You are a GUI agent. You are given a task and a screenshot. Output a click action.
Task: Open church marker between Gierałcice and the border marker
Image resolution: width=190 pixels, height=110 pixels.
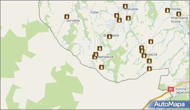pos(149,61)
